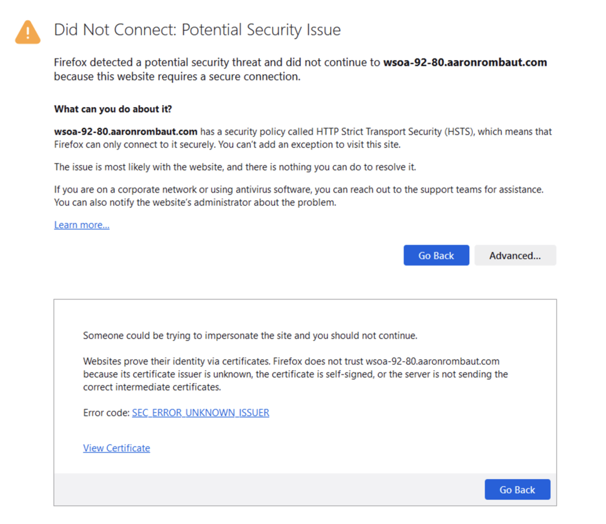Click the corporate network or antivirus sentence

(298, 190)
